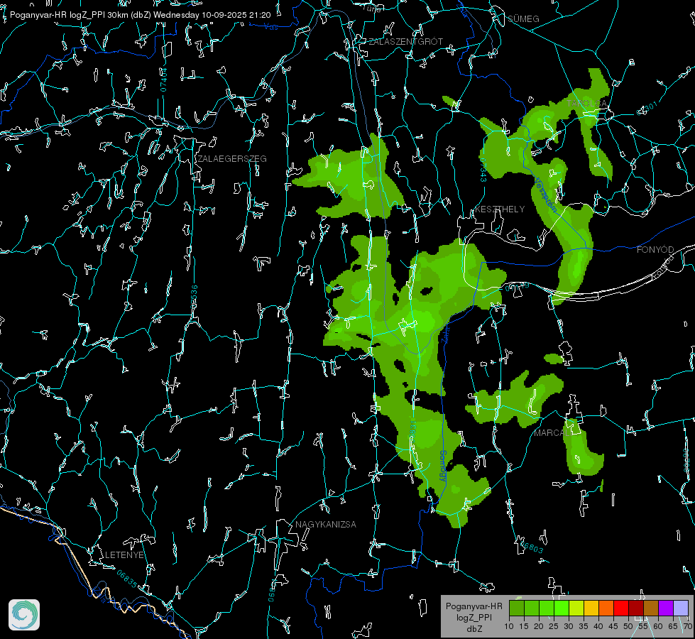Click road number label 07536
Viewport: 695px width, 639px height.
pyautogui.click(x=194, y=297)
